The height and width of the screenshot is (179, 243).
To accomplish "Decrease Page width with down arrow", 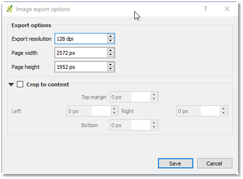I will click(111, 55).
